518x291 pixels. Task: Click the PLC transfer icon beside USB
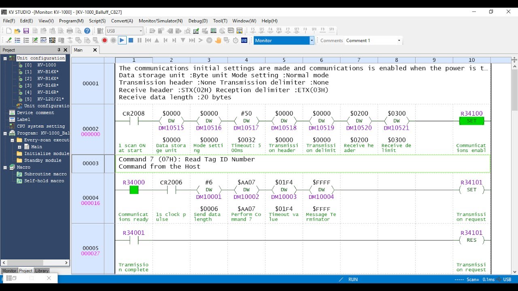click(100, 31)
